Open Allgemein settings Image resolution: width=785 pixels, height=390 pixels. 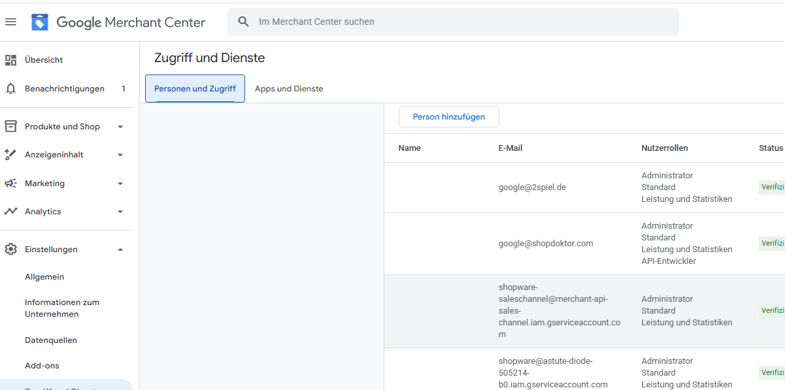point(44,277)
